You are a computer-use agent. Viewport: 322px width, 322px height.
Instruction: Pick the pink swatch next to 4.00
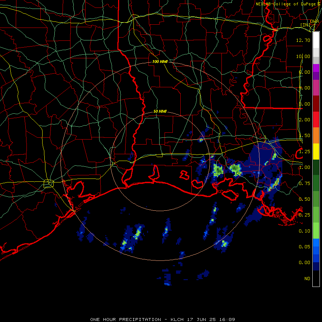tap(316, 88)
